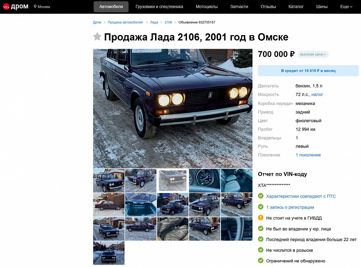Open Характеристики совпадают с ПТС report link
361x267 pixels.
click(x=301, y=196)
